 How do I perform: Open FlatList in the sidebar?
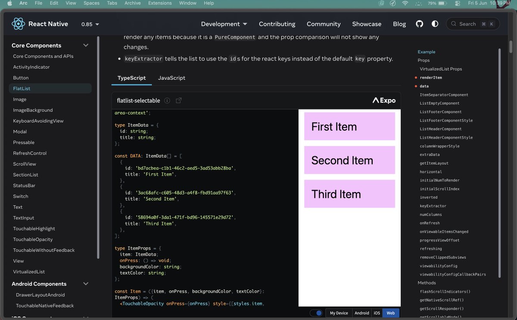point(50,88)
